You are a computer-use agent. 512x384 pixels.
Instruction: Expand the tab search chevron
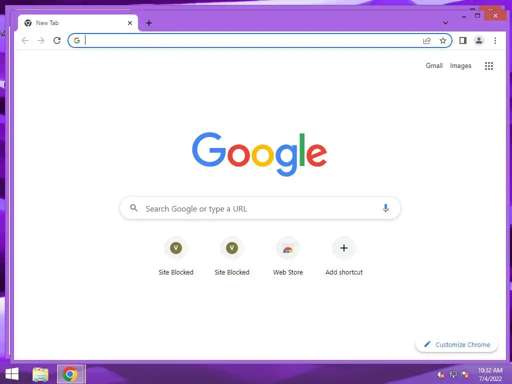445,23
